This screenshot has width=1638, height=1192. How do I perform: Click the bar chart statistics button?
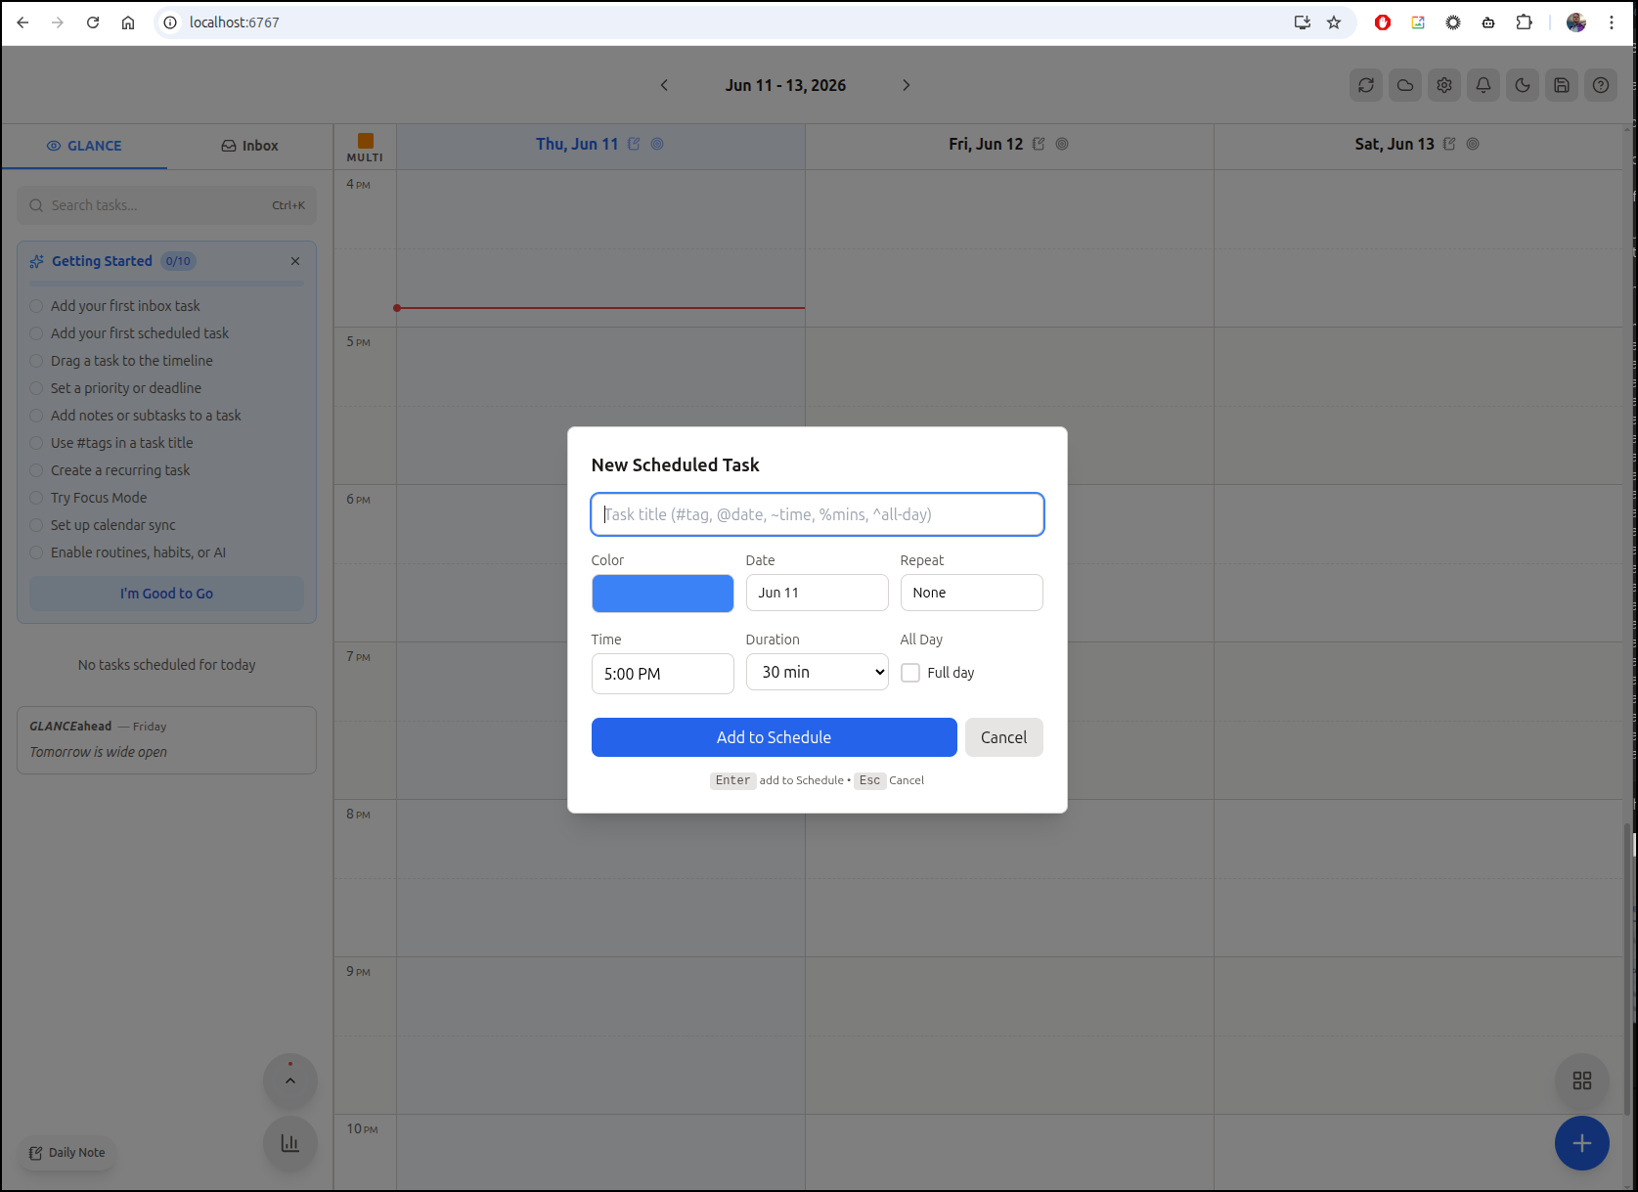tap(290, 1143)
